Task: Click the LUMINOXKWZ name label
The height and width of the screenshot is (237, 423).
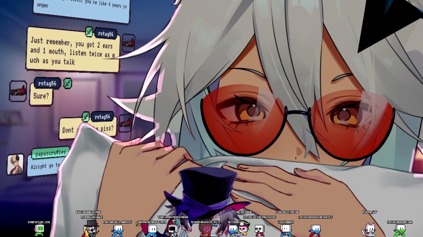Action: (92, 217)
